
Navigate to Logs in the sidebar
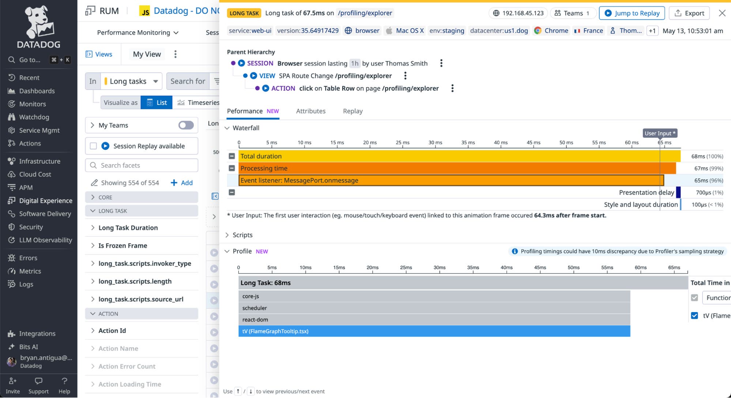pos(26,284)
